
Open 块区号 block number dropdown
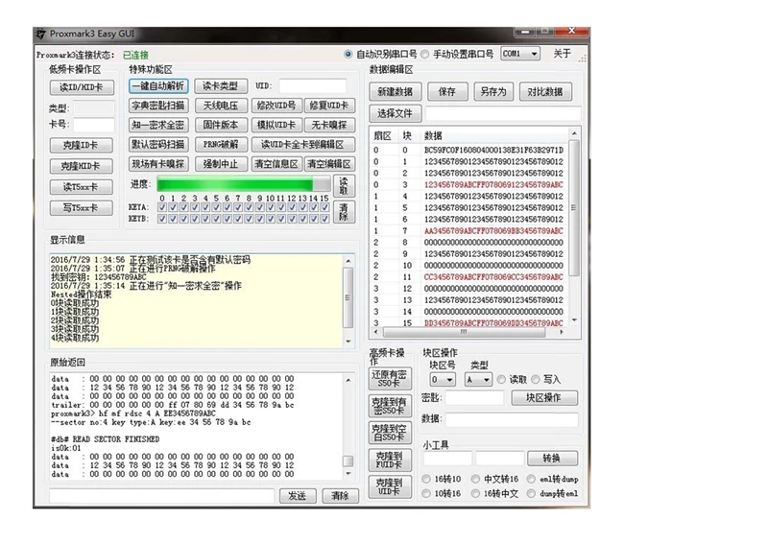tap(443, 380)
